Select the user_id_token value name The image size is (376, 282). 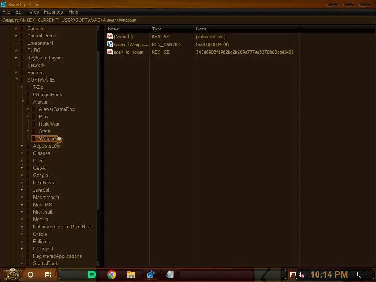point(129,52)
